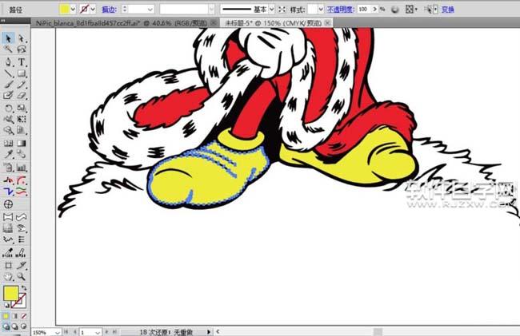Switch to 未标题-5 document tab
This screenshot has width=520, height=336.
click(x=274, y=23)
